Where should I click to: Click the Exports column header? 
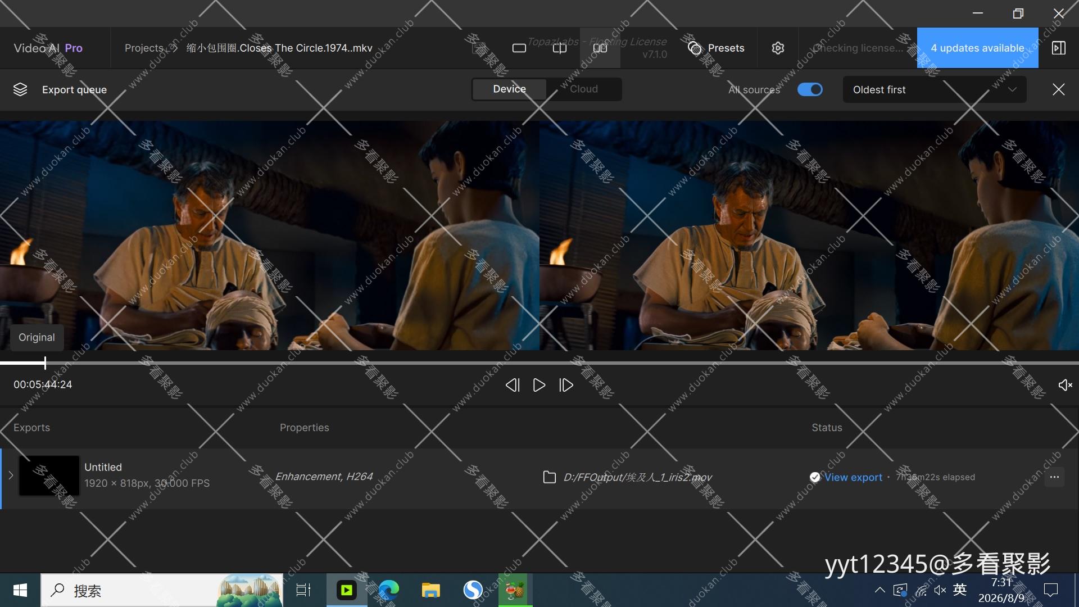[31, 428]
